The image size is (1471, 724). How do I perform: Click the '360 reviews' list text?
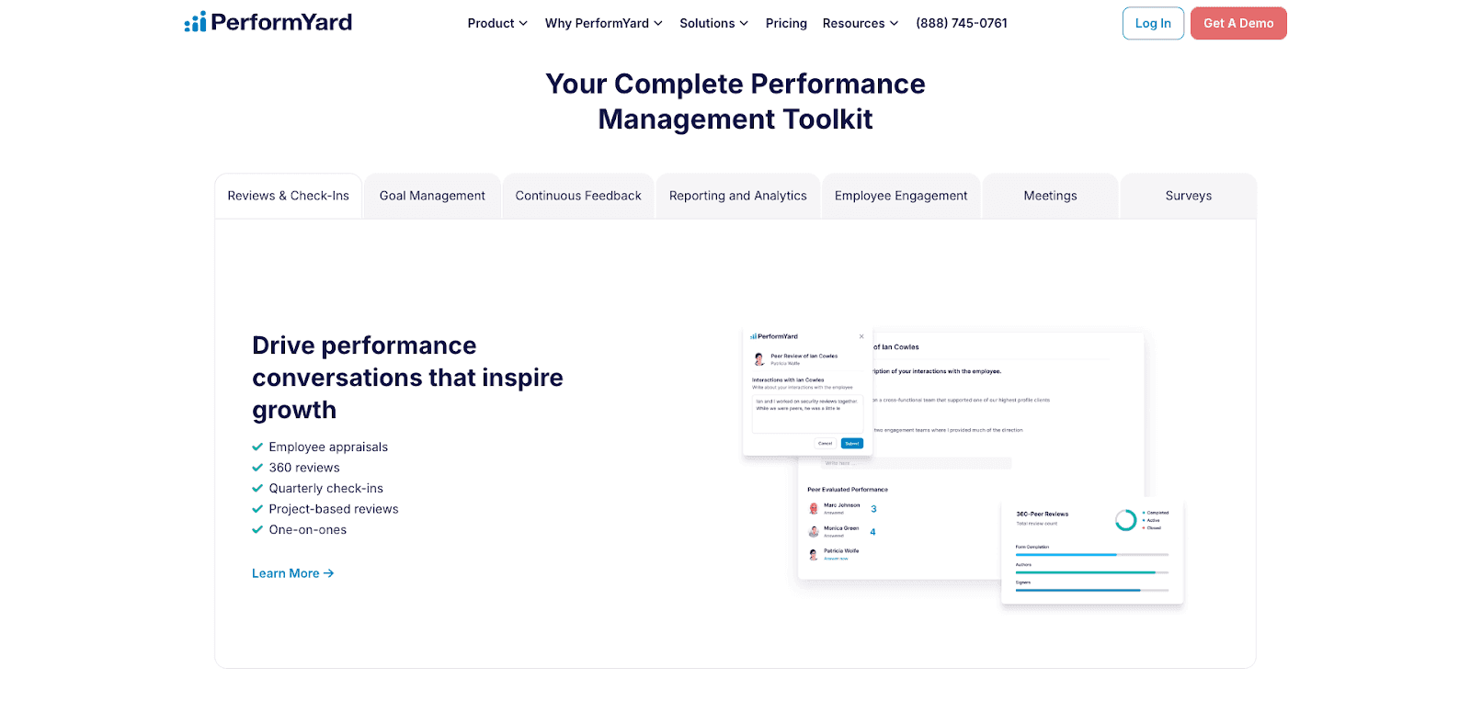[304, 468]
